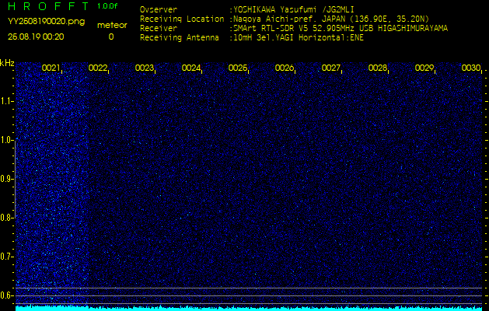Click the 0.6 kHz axis label

click(x=6, y=295)
